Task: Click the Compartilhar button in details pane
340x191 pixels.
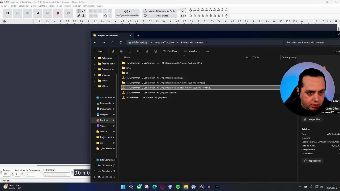Action: click(x=312, y=119)
